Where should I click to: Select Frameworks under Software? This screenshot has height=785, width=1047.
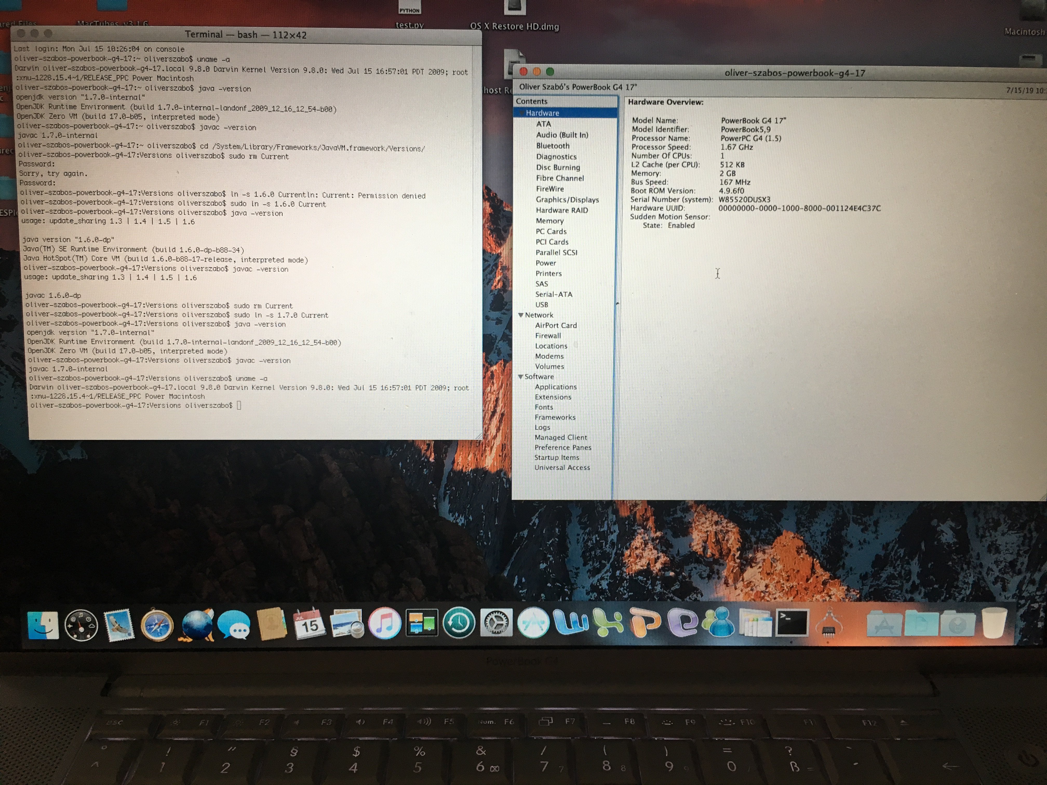[x=555, y=417]
